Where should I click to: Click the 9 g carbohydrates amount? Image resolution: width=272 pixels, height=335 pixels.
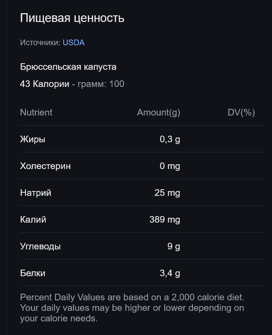(x=174, y=246)
